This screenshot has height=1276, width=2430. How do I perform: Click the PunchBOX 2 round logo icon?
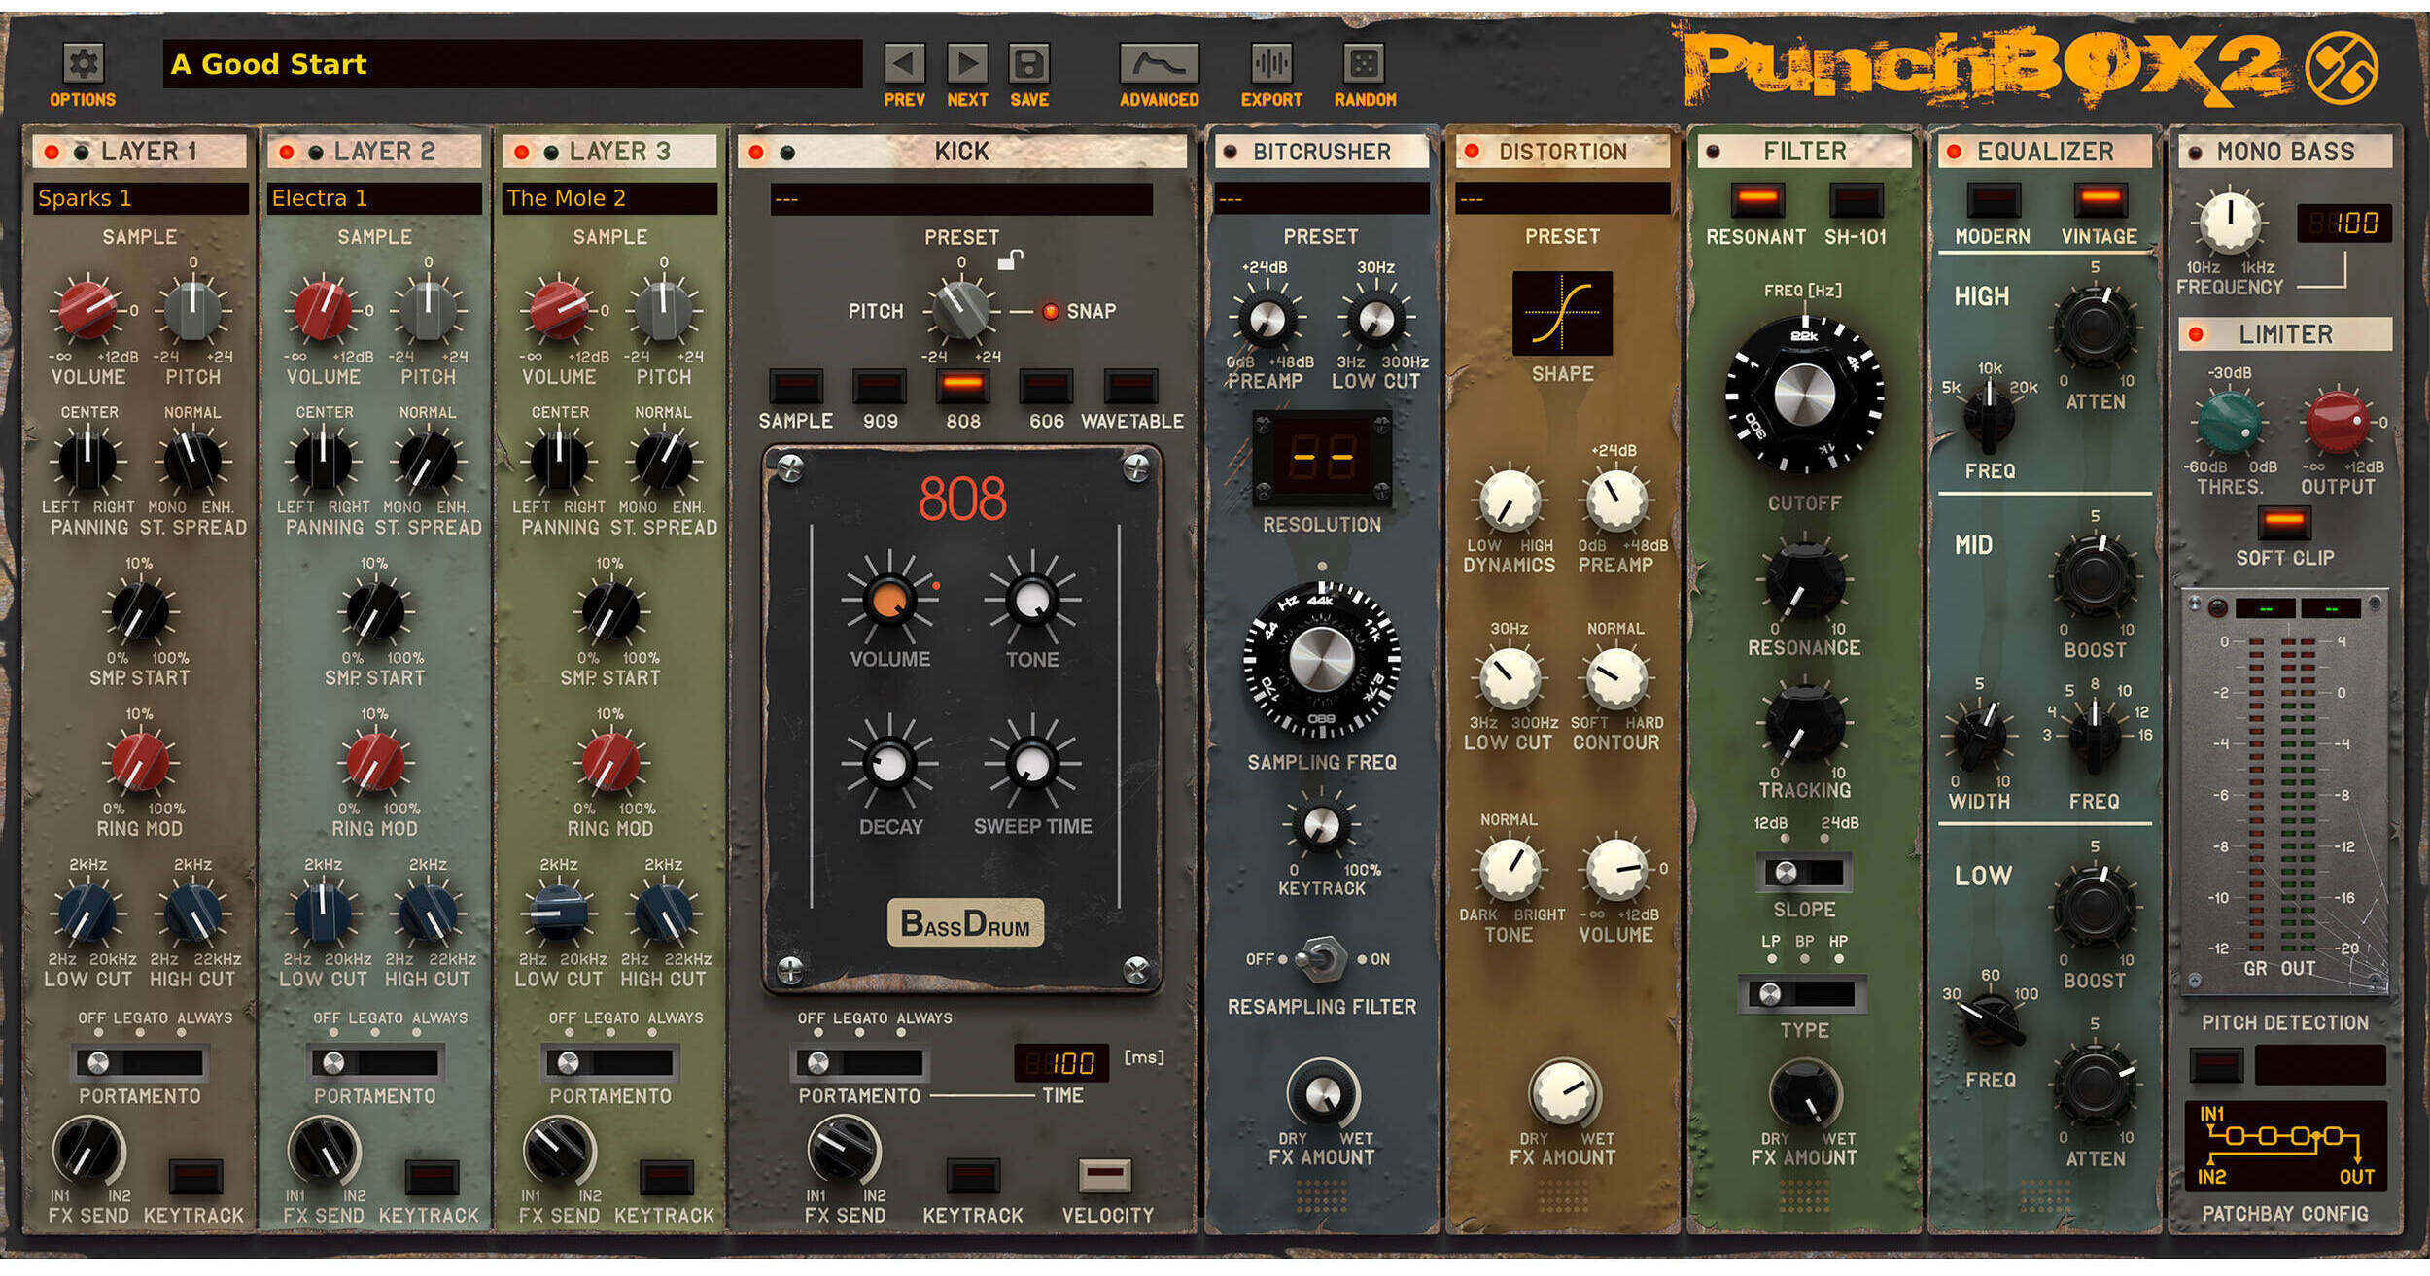pyautogui.click(x=2342, y=67)
